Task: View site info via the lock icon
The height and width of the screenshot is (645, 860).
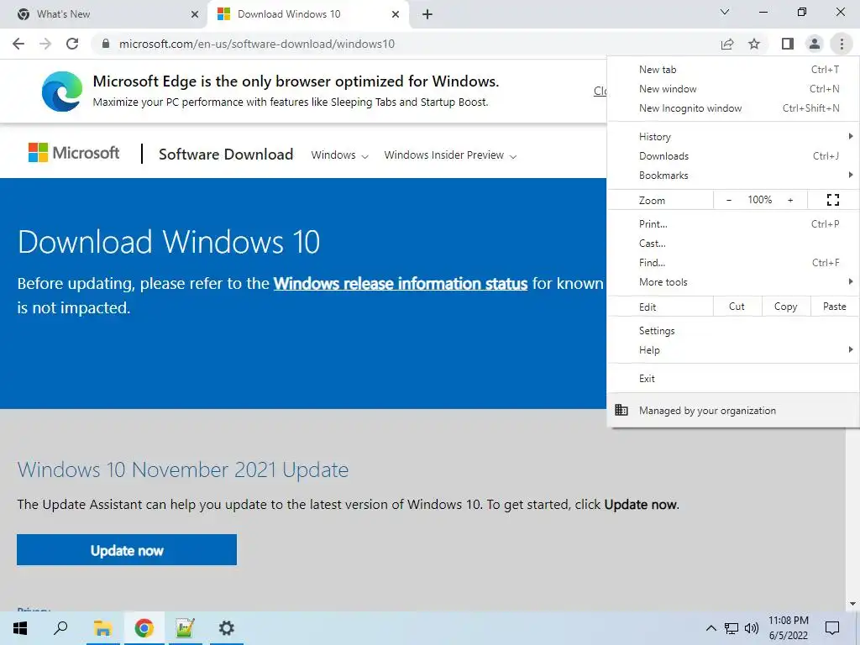Action: tap(106, 44)
